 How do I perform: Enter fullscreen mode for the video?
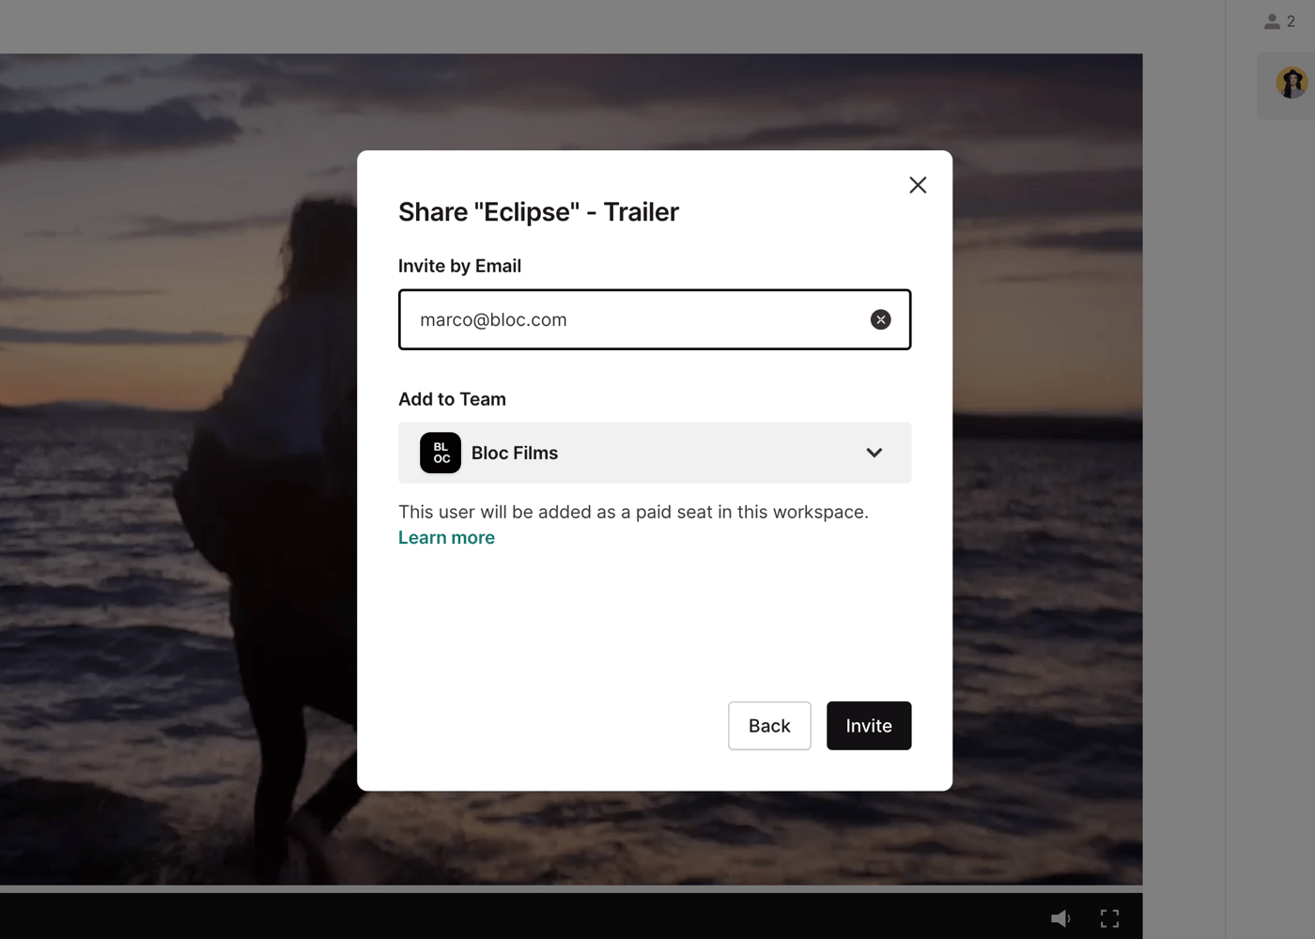click(1109, 918)
